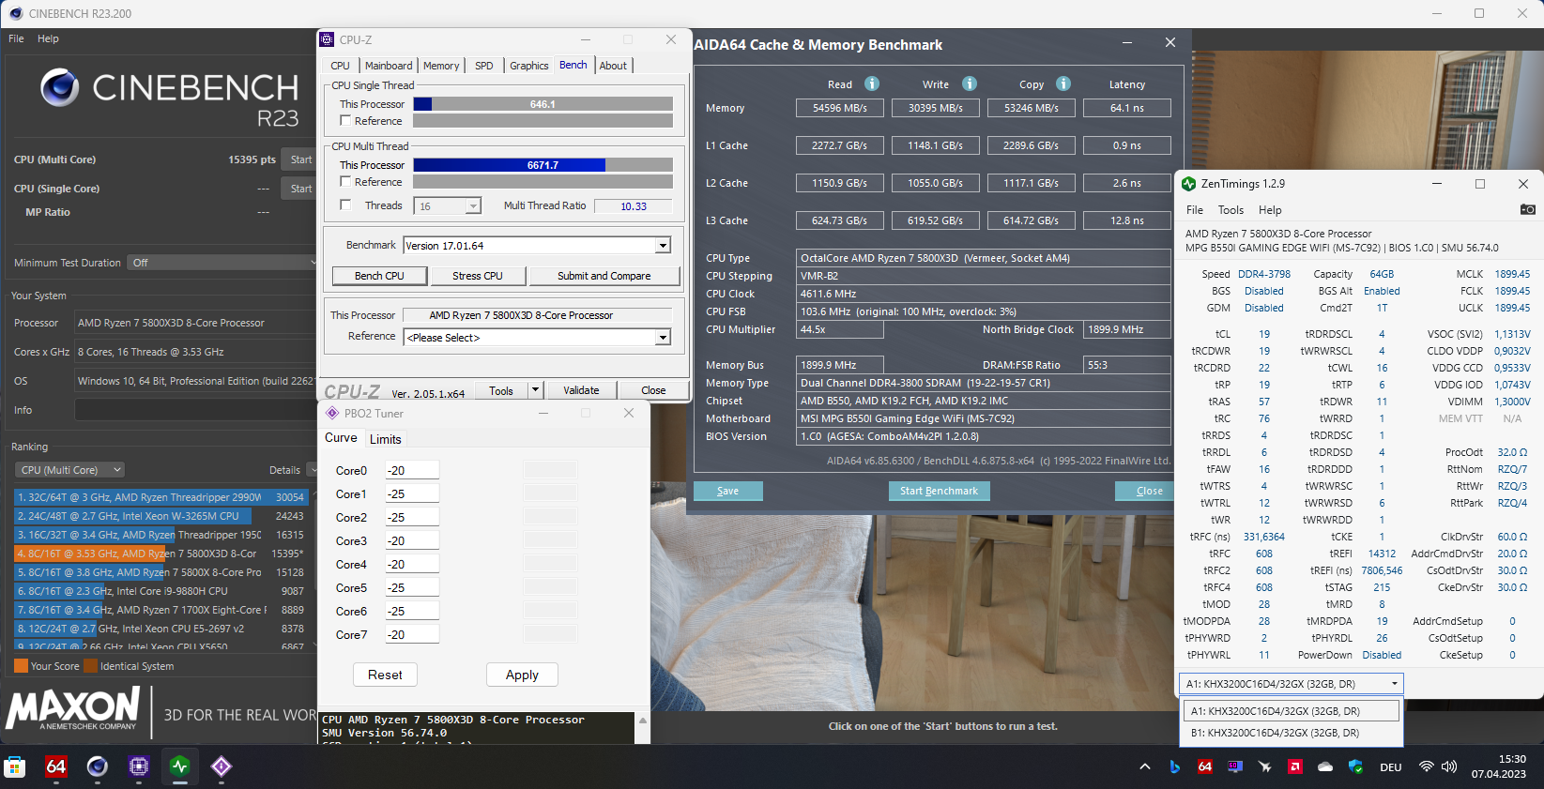Switch to the CPU-Z Memory tab

[441, 66]
